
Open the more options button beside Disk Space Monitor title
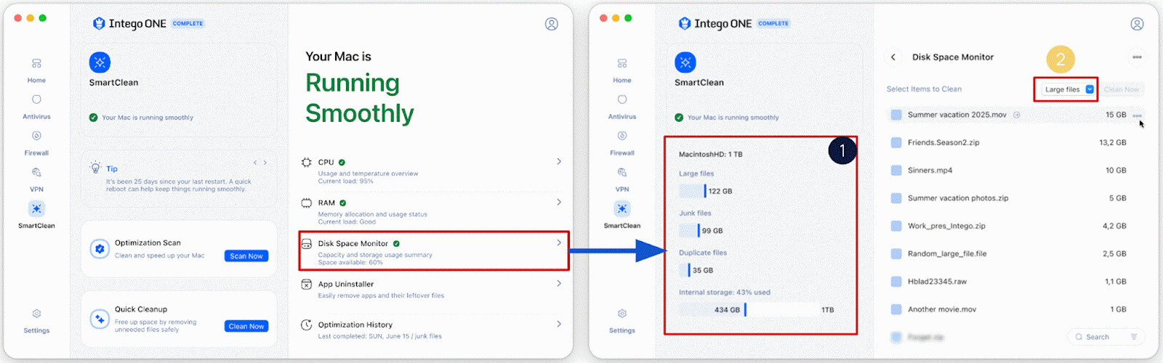click(1137, 57)
